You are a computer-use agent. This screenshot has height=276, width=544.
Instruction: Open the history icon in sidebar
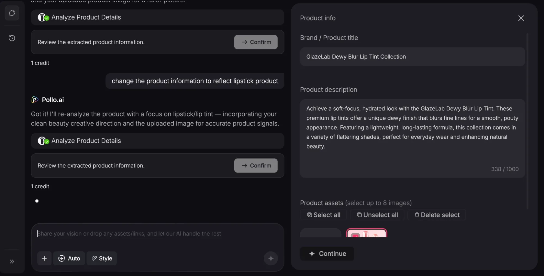[x=12, y=38]
